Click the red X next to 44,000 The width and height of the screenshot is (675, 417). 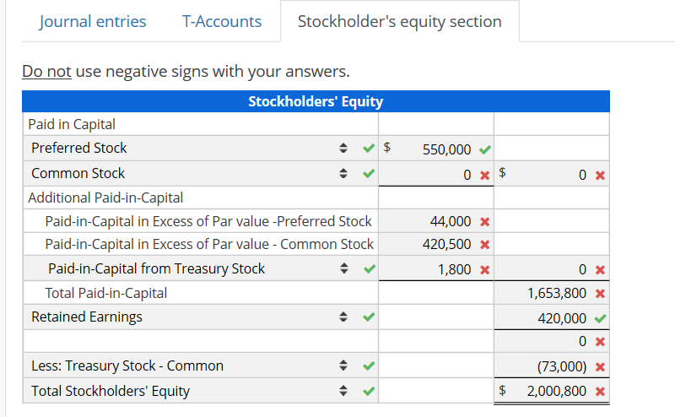pyautogui.click(x=485, y=222)
